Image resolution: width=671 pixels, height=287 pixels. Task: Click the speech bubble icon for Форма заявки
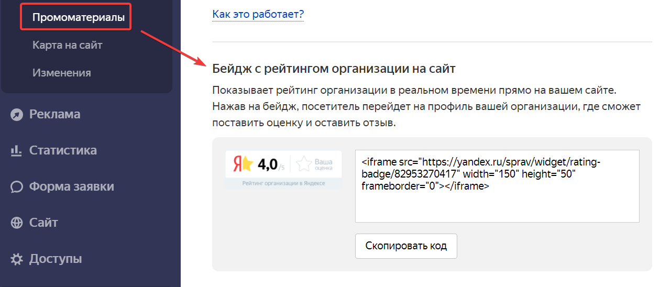point(17,187)
